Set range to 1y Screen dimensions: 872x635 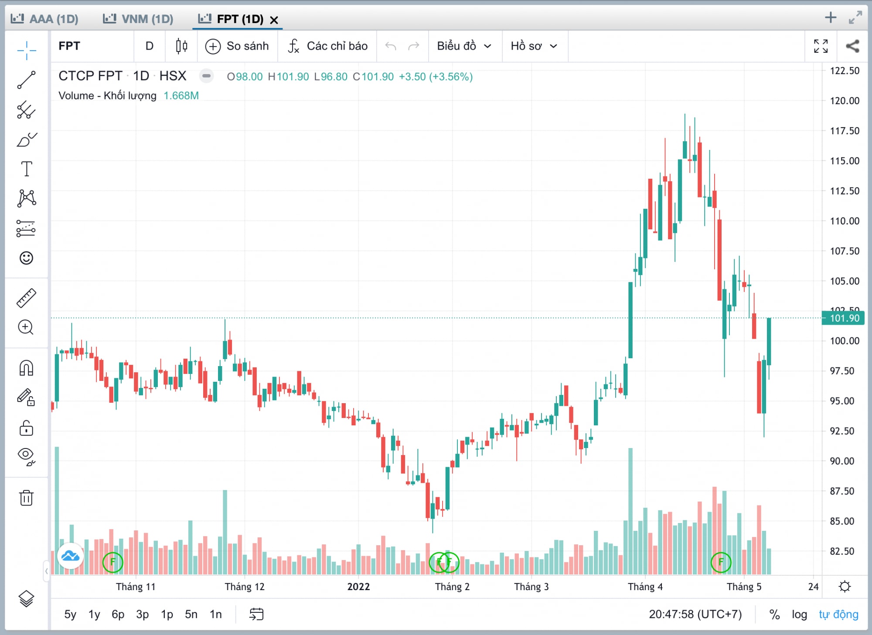coord(94,614)
